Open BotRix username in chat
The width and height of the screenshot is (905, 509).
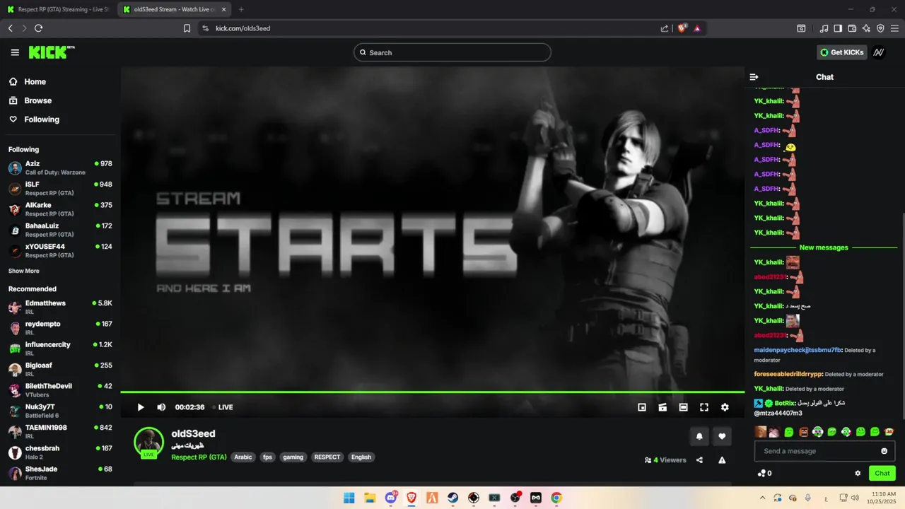click(x=785, y=403)
